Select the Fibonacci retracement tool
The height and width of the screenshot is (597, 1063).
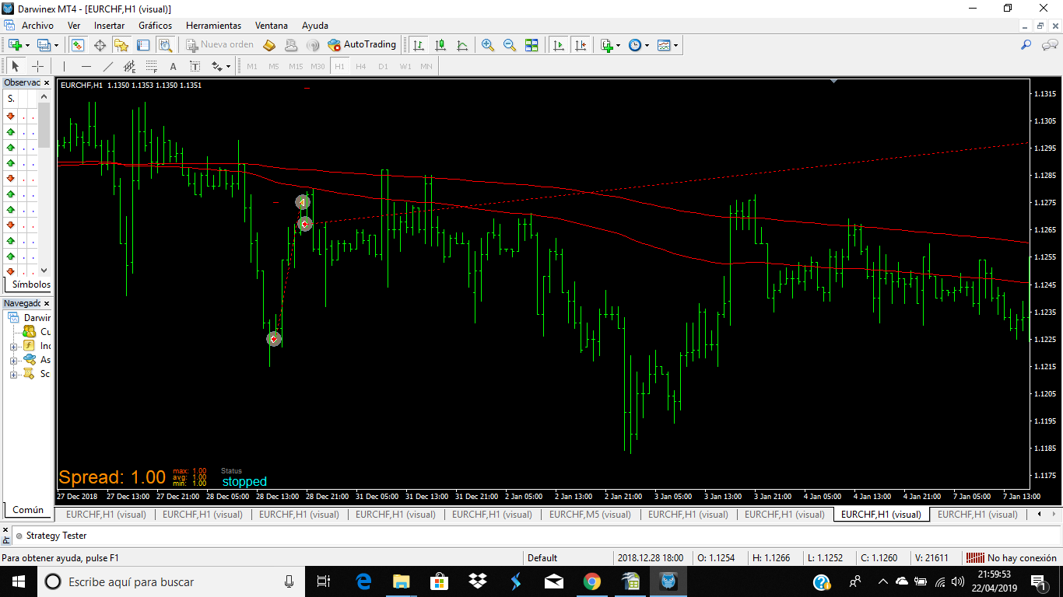151,66
